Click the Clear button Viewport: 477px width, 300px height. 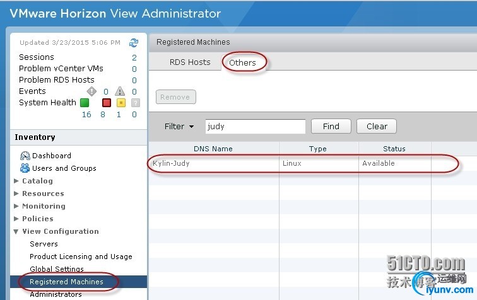click(x=377, y=126)
